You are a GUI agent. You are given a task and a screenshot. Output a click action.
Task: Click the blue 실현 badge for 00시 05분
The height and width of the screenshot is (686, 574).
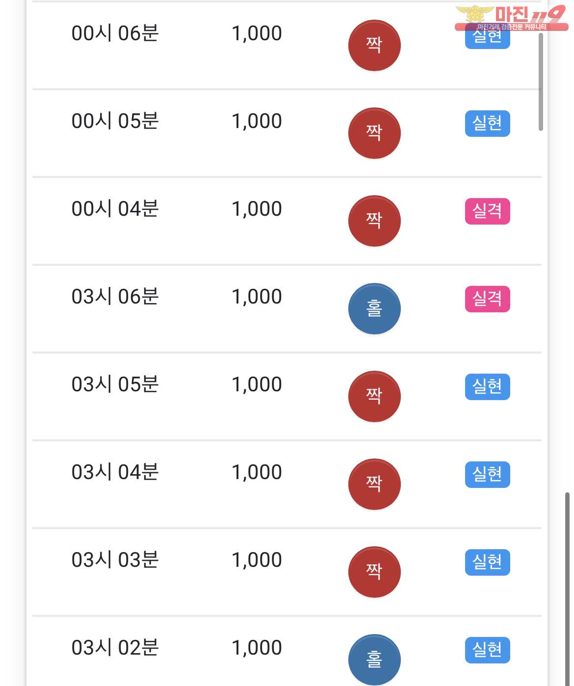(x=487, y=124)
